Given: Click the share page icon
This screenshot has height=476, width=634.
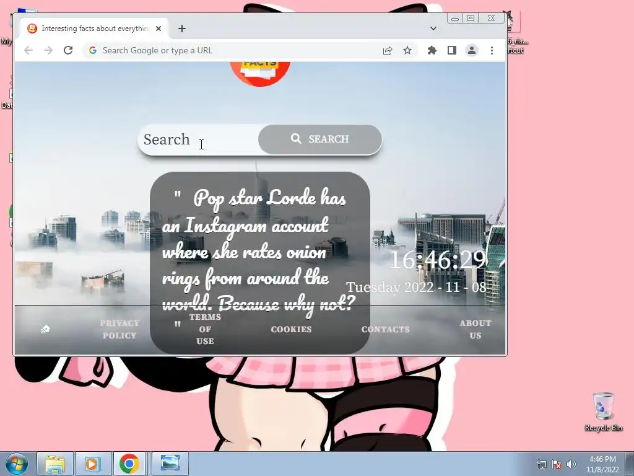Looking at the screenshot, I should click(x=388, y=50).
